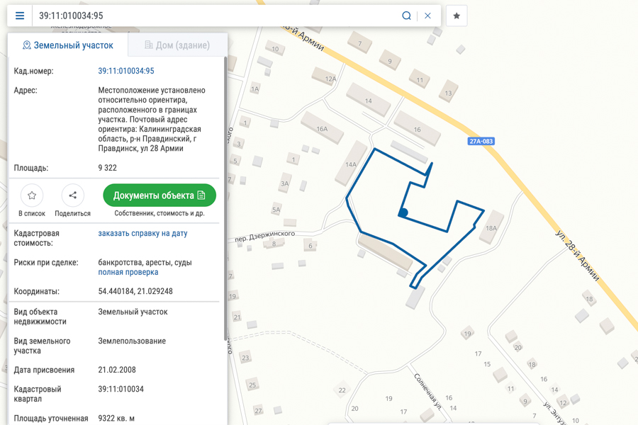Clear the search field with X
Viewport: 638px width, 425px height.
click(x=427, y=16)
